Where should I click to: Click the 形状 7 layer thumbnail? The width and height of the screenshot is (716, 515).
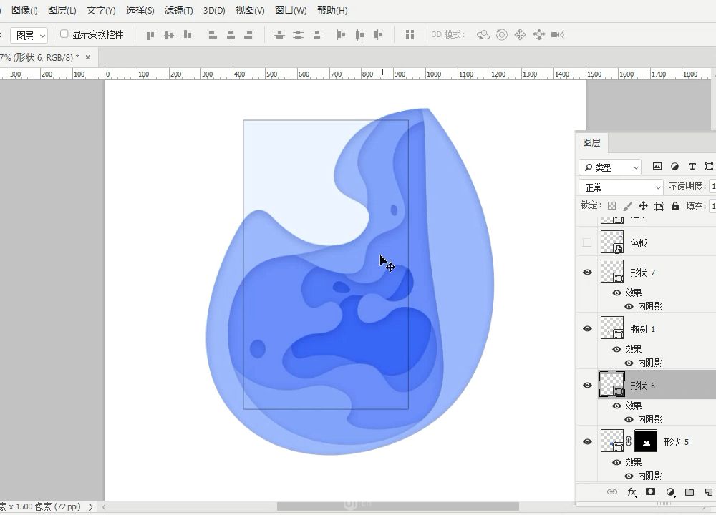(x=612, y=271)
